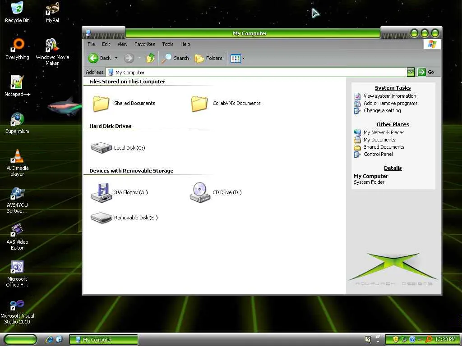
Task: Open the Favorites menu
Action: click(144, 44)
